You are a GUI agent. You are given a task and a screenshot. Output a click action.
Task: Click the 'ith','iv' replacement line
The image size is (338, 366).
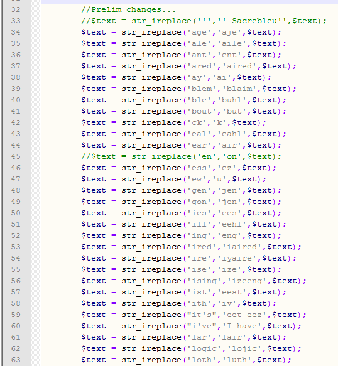click(x=178, y=303)
